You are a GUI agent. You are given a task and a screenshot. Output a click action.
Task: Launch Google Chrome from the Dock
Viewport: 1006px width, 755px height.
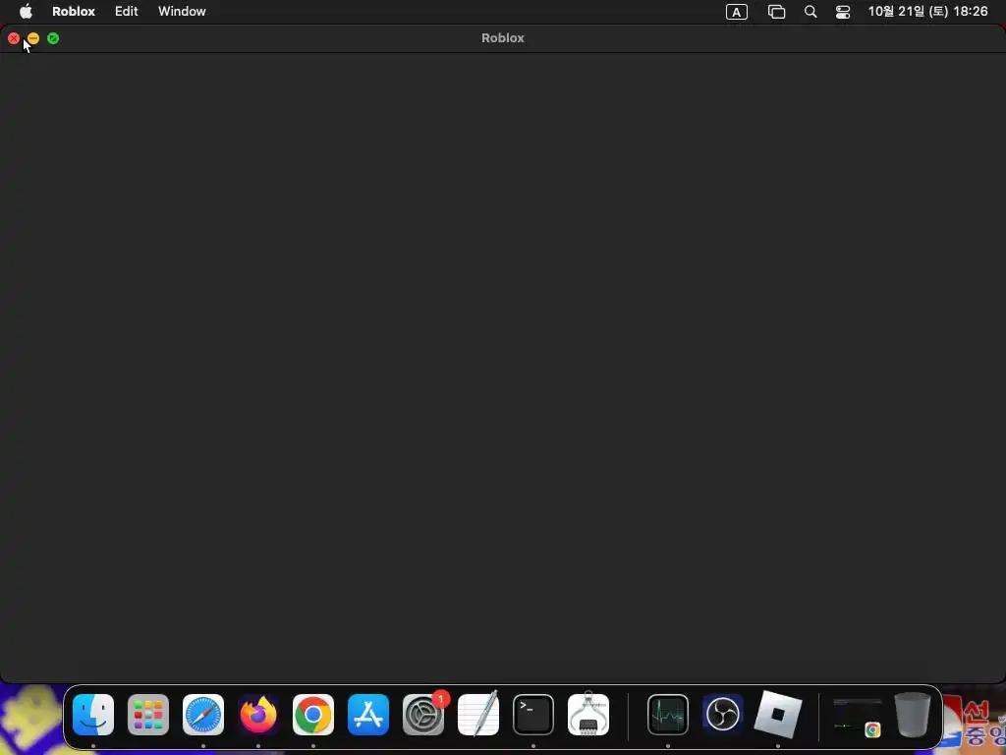(x=313, y=714)
